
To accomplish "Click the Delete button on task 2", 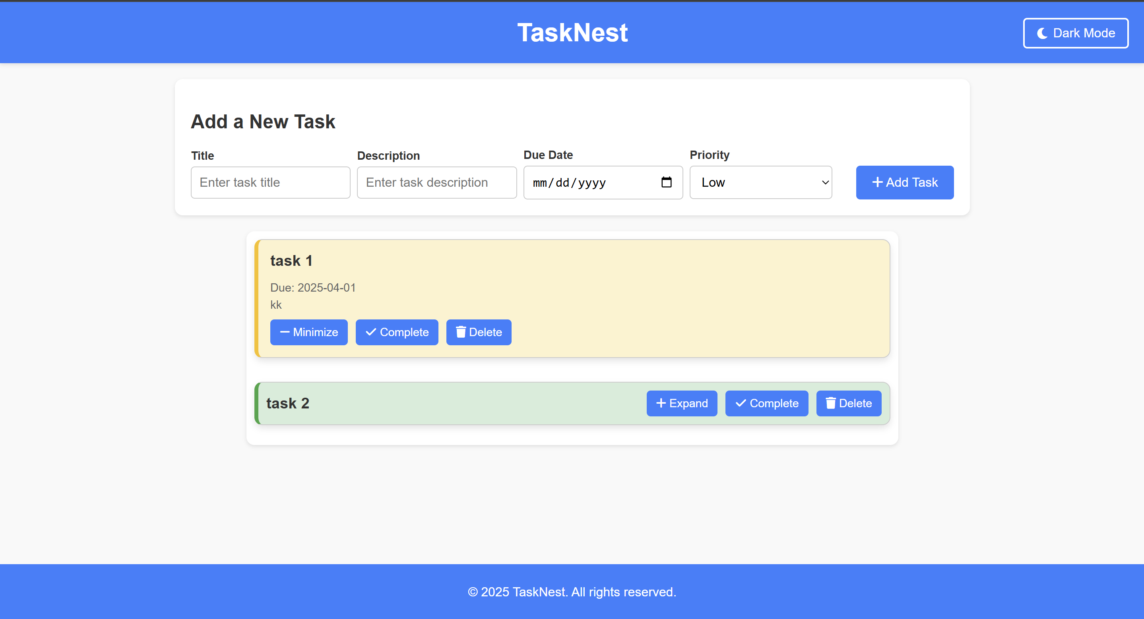I will [848, 403].
